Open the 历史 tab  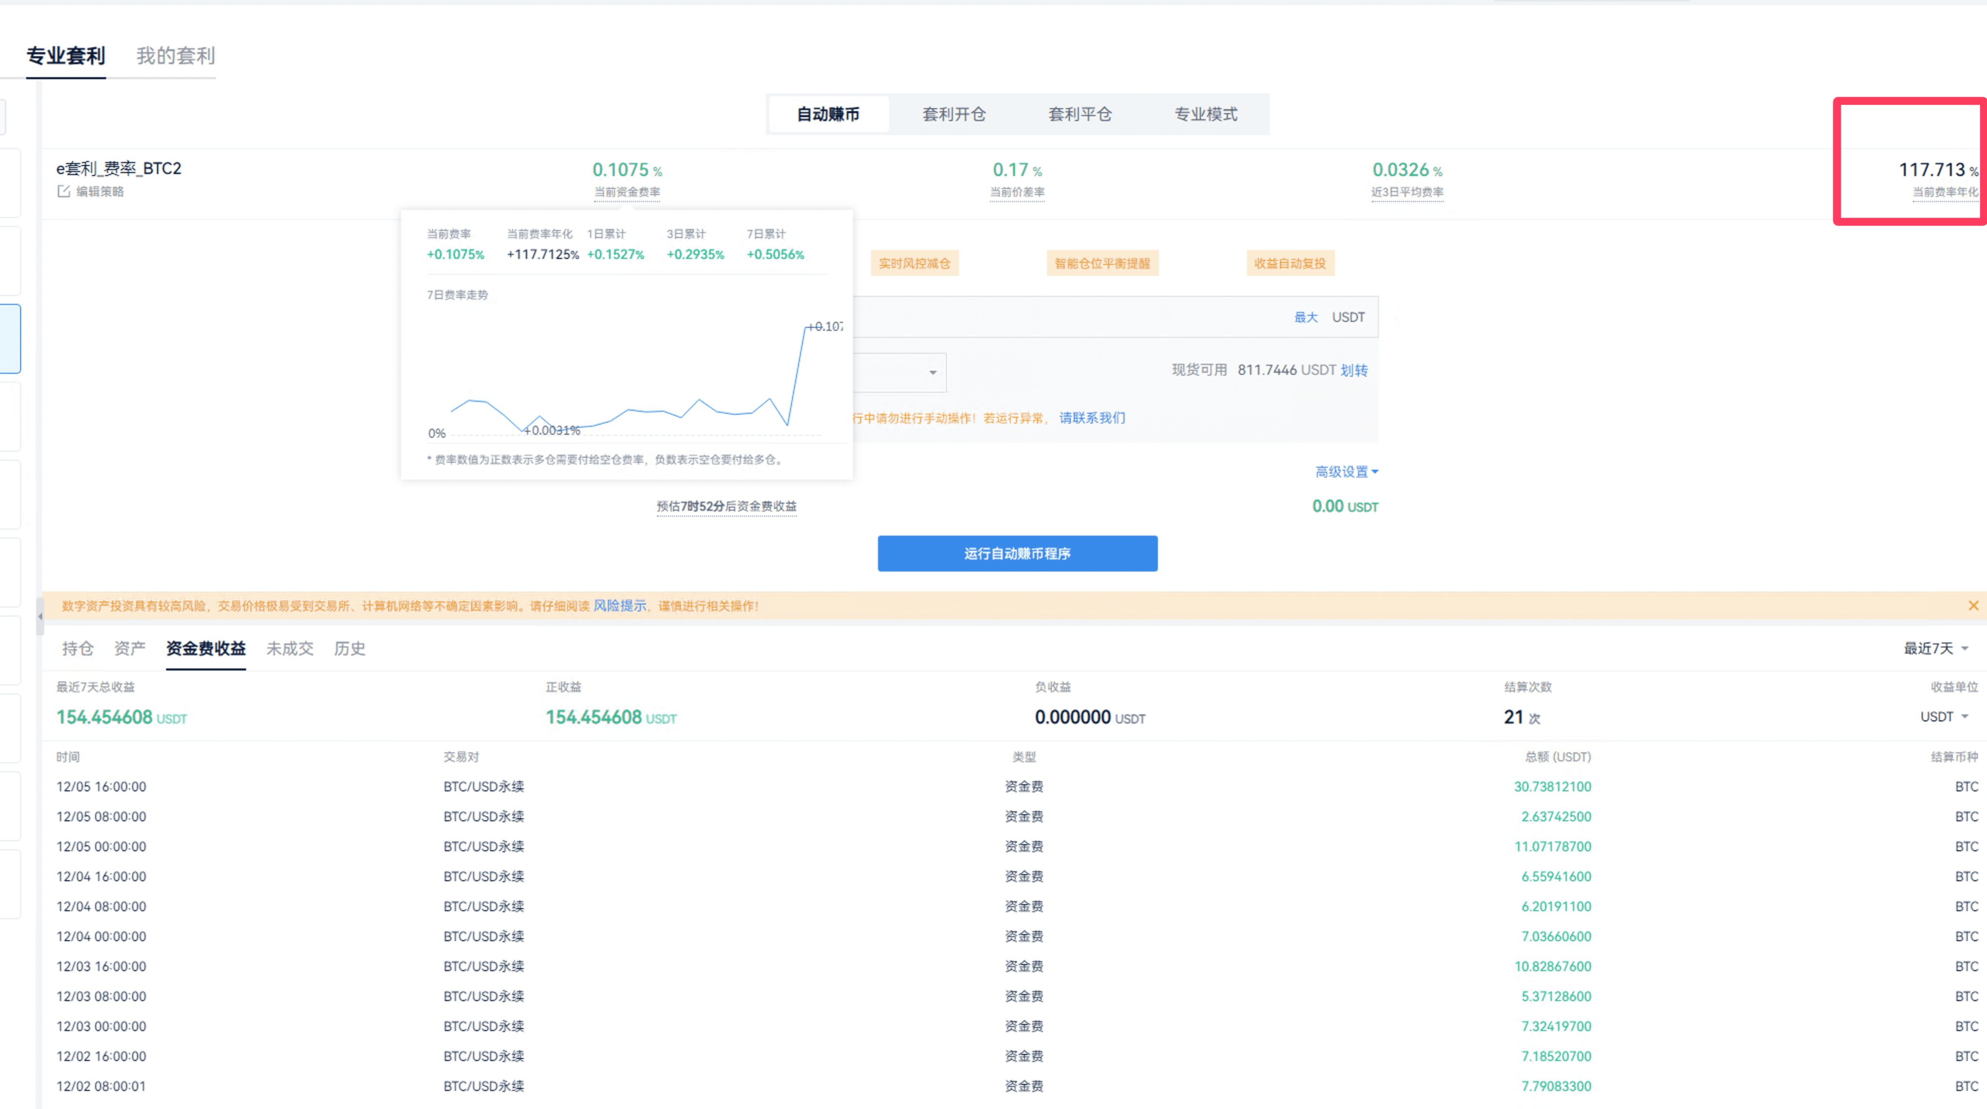349,648
